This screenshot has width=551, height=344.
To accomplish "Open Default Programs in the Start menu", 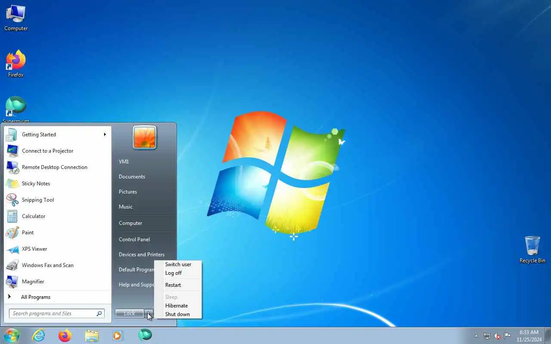I will 136,270.
